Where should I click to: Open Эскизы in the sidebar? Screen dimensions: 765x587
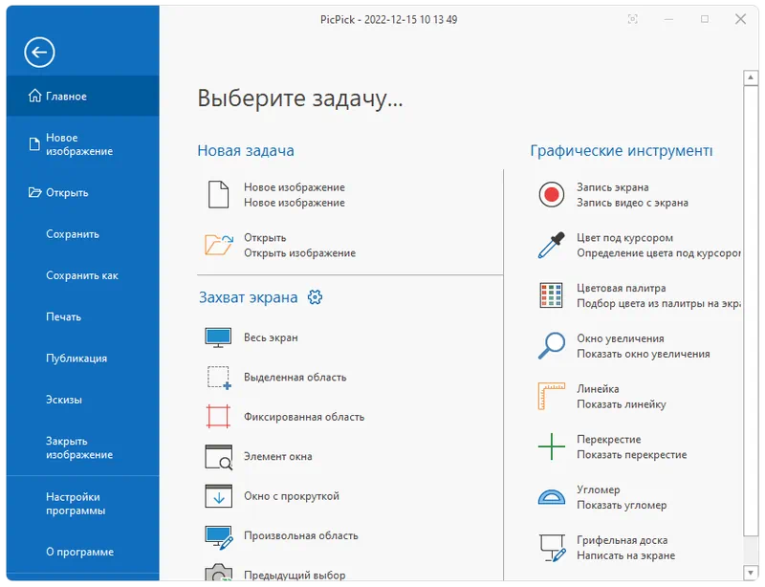(x=82, y=401)
